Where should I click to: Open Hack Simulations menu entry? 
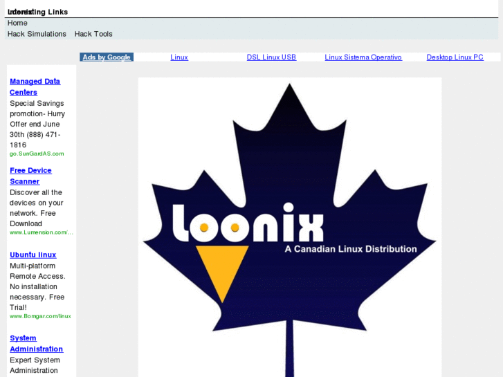pyautogui.click(x=37, y=34)
